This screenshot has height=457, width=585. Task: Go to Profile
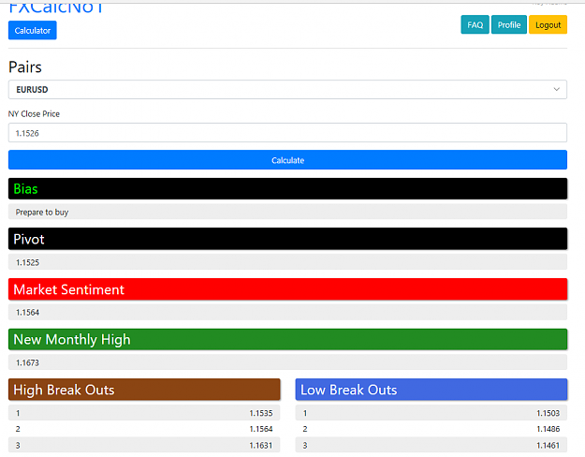click(509, 24)
